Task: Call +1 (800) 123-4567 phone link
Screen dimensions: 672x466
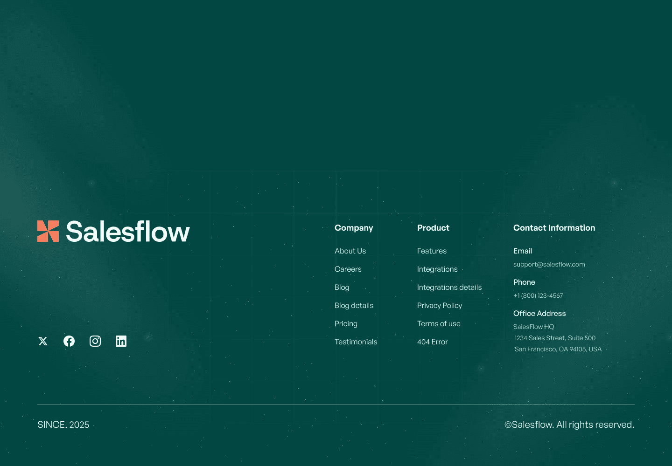Action: point(538,295)
